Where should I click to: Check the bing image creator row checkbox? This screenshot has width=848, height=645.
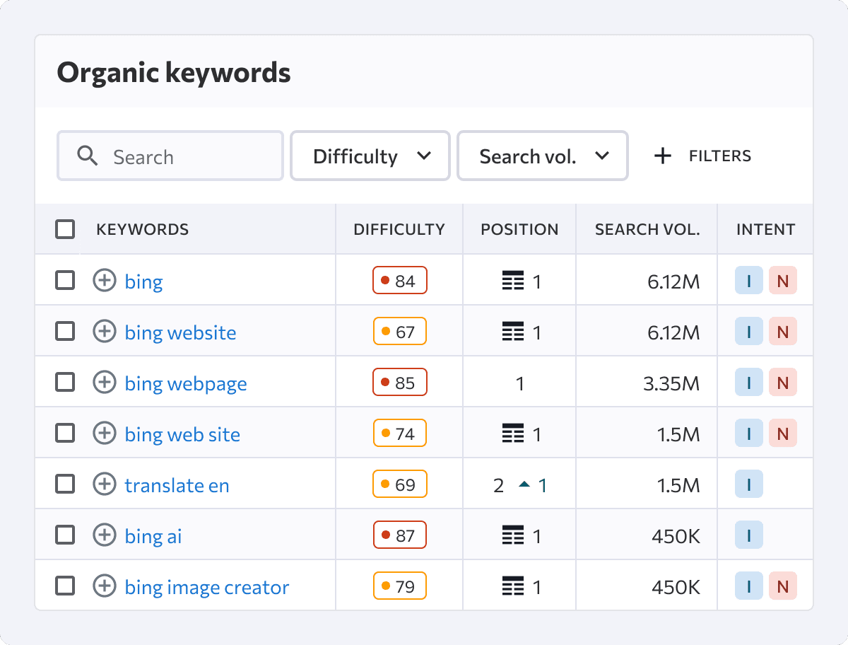(65, 586)
